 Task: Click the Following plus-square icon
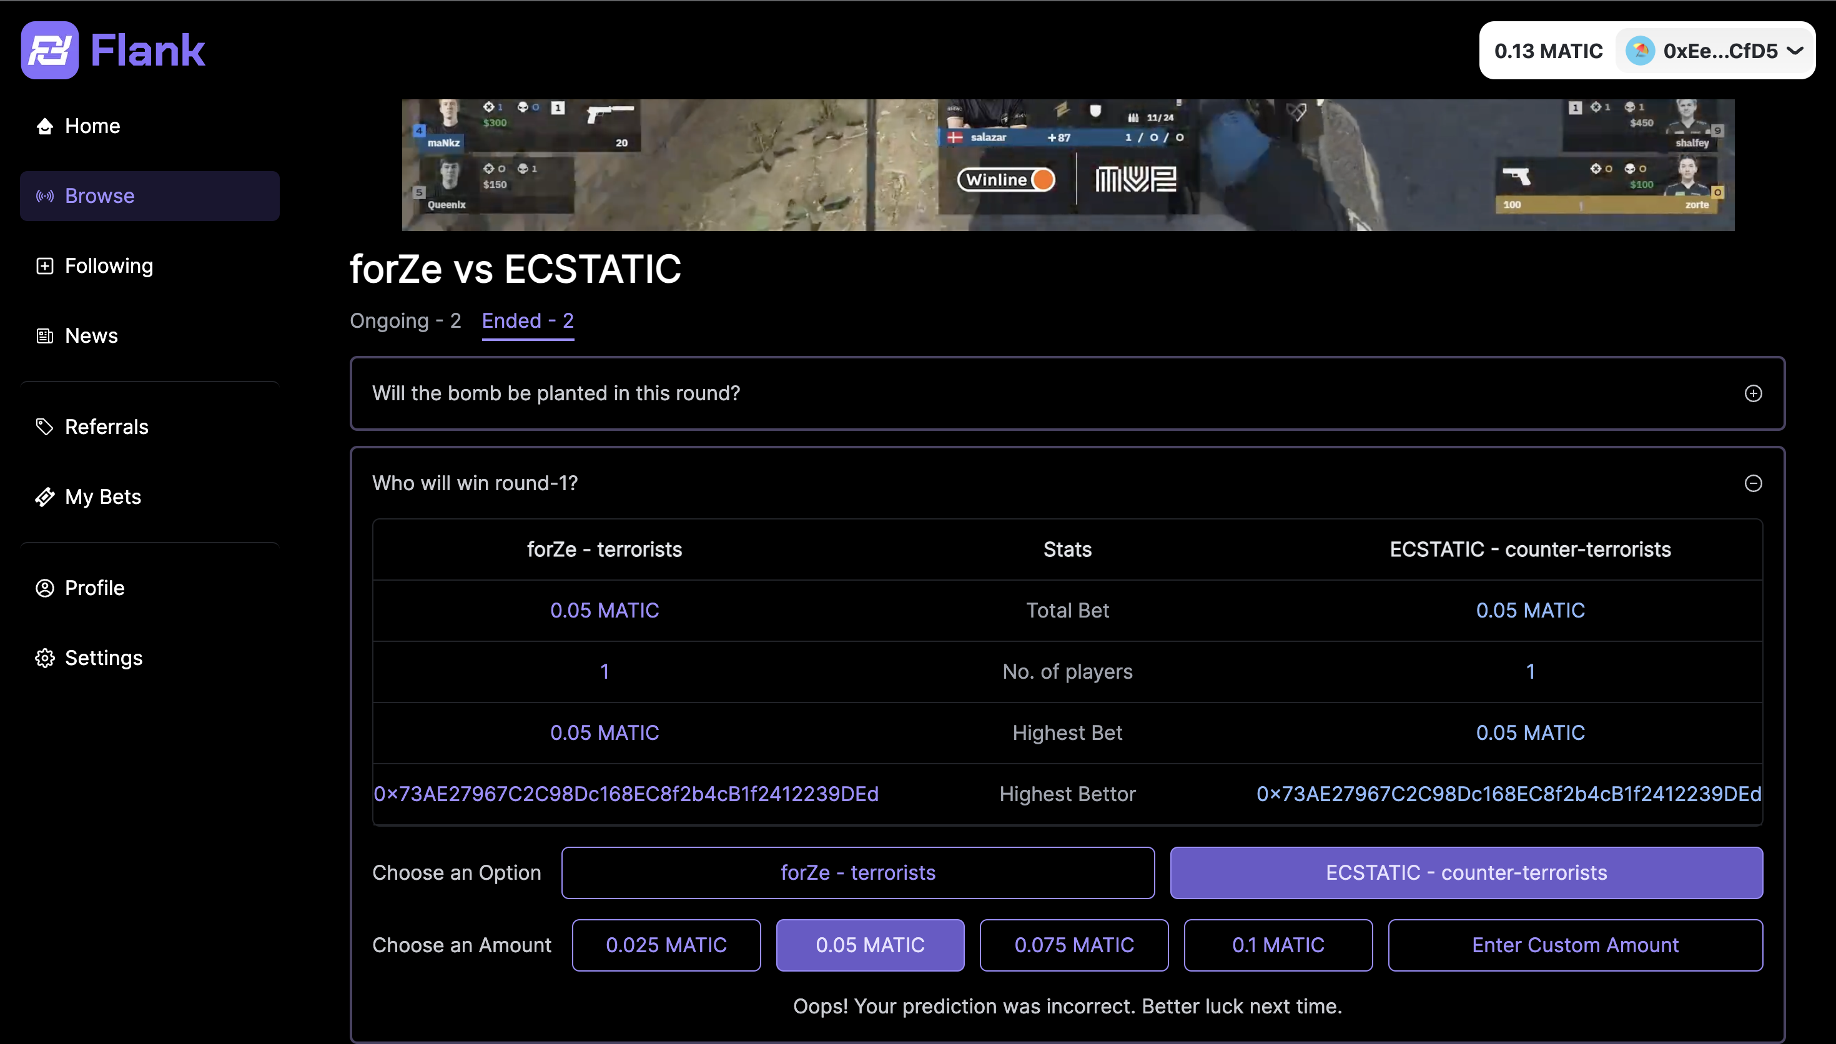coord(44,266)
